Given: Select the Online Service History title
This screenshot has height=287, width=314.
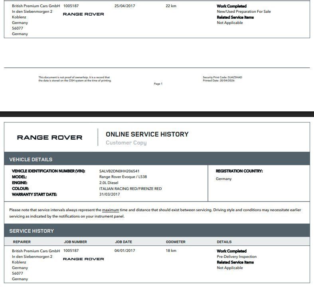Looking at the screenshot, I should (147, 134).
